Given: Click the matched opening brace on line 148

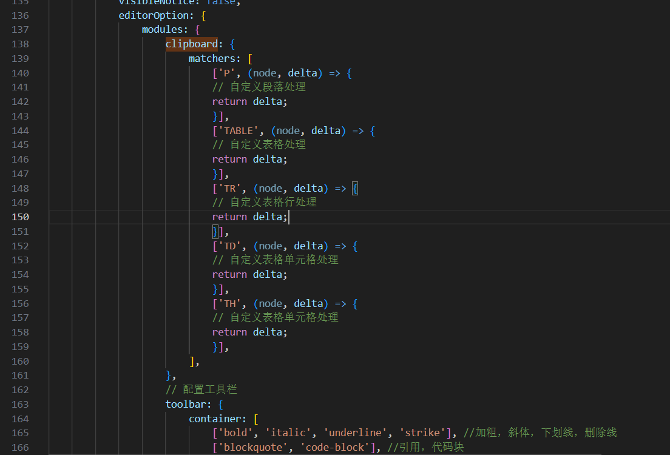Looking at the screenshot, I should (355, 189).
